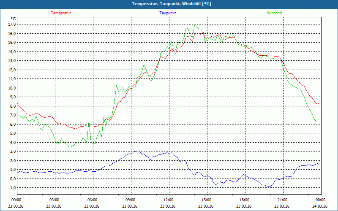Click the blue Taupunkt legend label
Image resolution: width=338 pixels, height=211 pixels.
pos(168,13)
